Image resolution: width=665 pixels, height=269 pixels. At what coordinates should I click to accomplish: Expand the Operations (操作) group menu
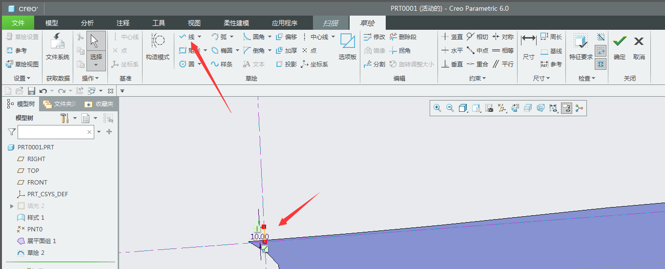click(90, 78)
